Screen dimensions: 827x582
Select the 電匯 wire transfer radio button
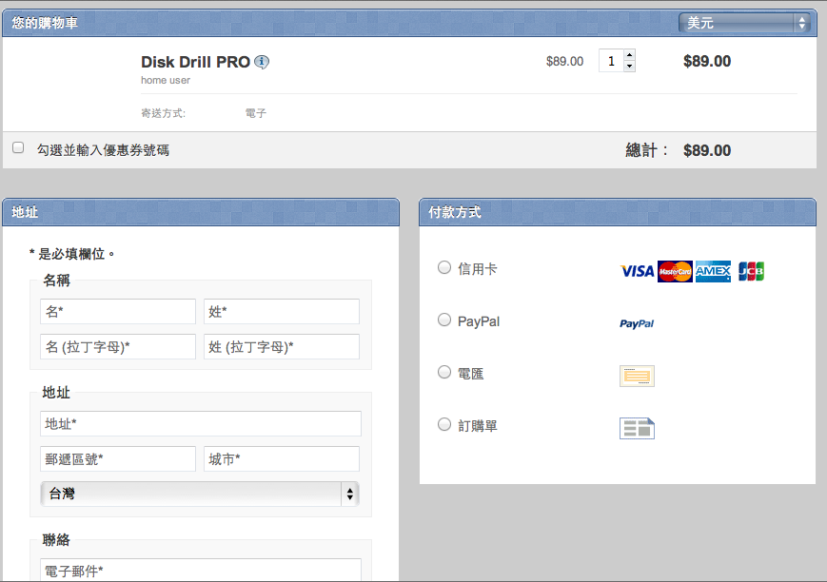(444, 372)
